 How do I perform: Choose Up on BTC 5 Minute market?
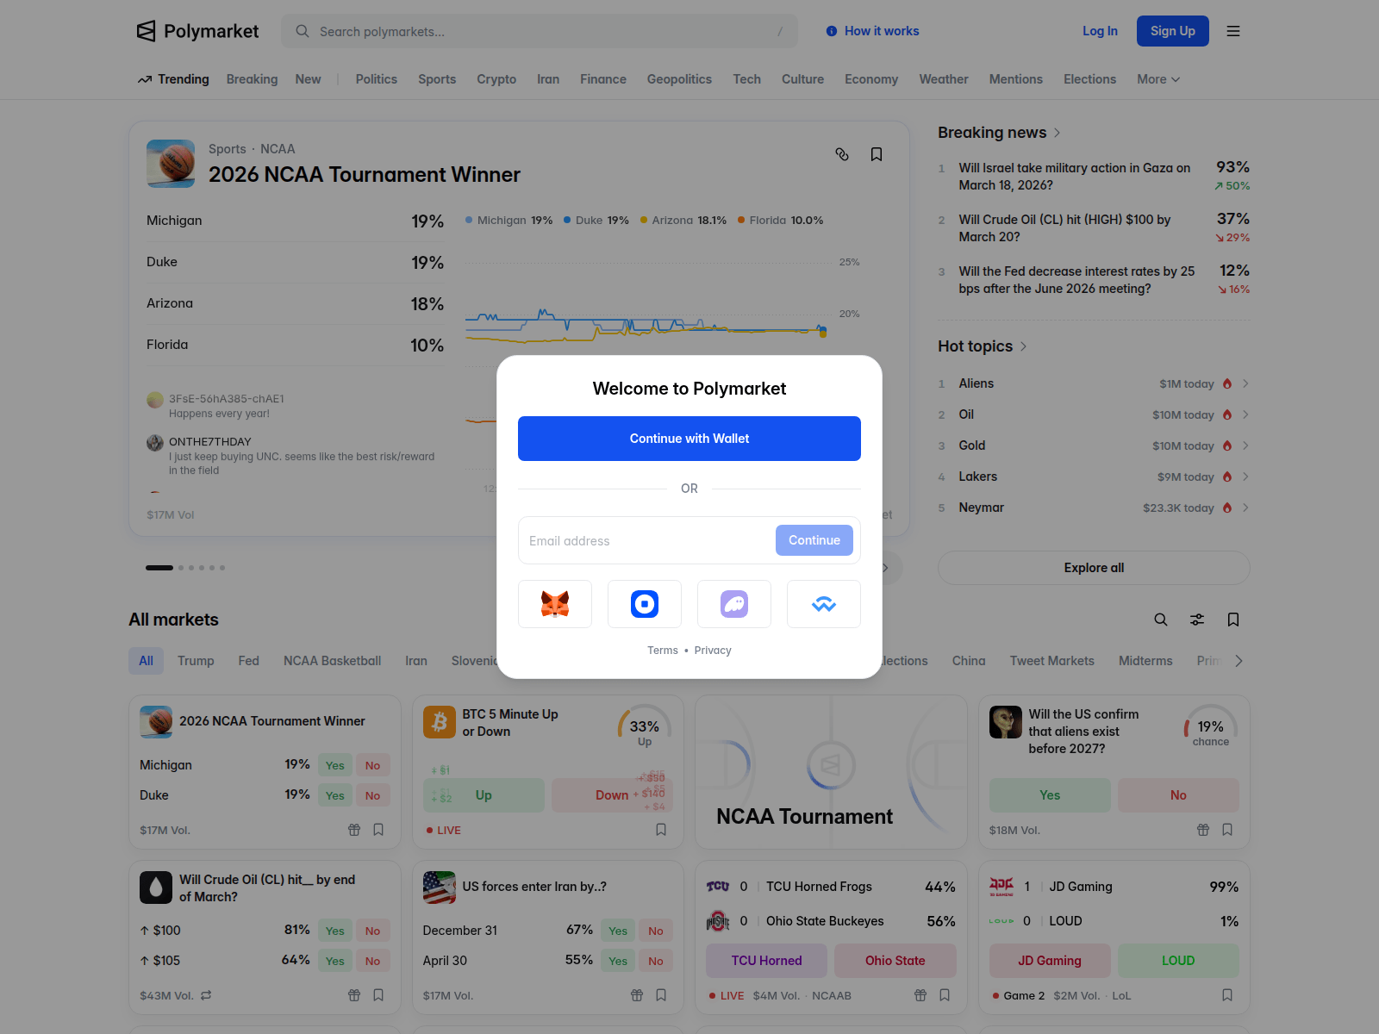click(484, 794)
